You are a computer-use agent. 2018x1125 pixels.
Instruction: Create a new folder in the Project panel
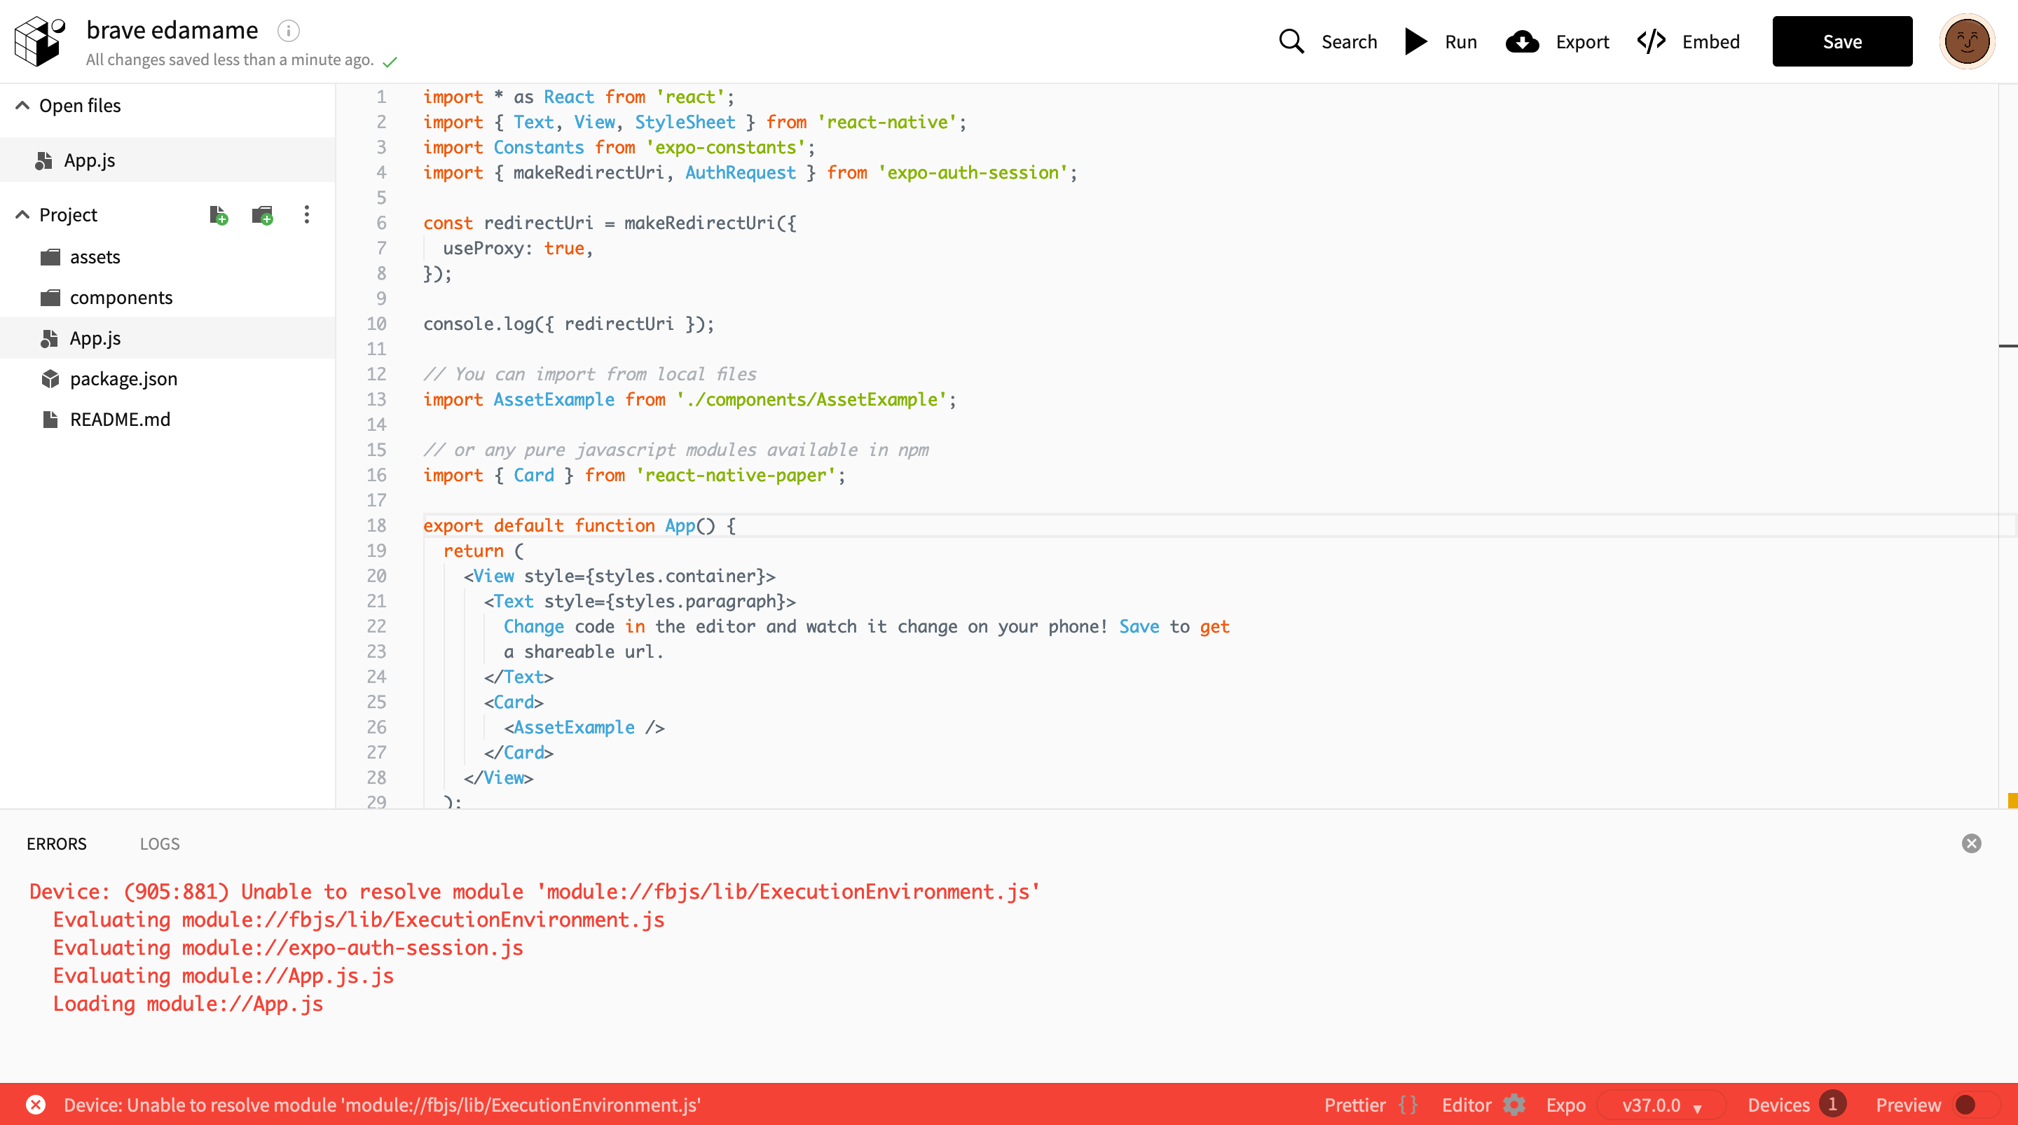coord(263,216)
